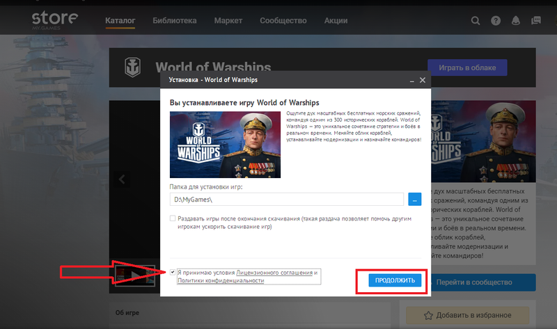The width and height of the screenshot is (557, 329).
Task: Browse for install folder with the ... button
Action: [x=414, y=200]
